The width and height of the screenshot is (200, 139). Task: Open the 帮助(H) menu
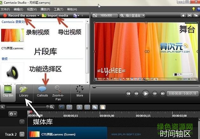72,9
